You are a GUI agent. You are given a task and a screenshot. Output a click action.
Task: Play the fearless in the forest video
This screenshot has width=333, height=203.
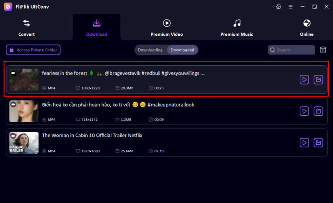pos(304,79)
